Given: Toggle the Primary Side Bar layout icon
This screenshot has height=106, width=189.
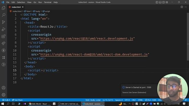Looking at the screenshot, I should (x=157, y=2).
